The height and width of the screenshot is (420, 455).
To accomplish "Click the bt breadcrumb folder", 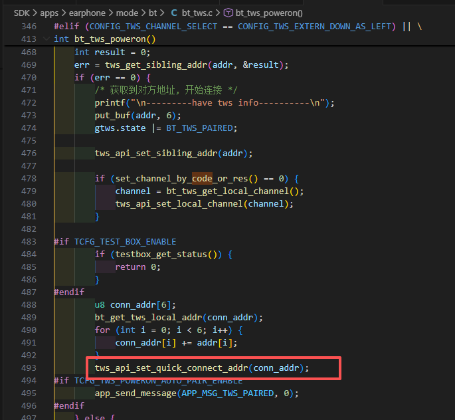I will point(153,13).
